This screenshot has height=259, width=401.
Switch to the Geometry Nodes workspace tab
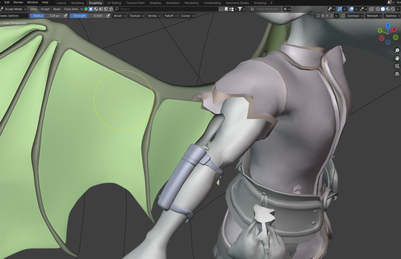pyautogui.click(x=237, y=3)
